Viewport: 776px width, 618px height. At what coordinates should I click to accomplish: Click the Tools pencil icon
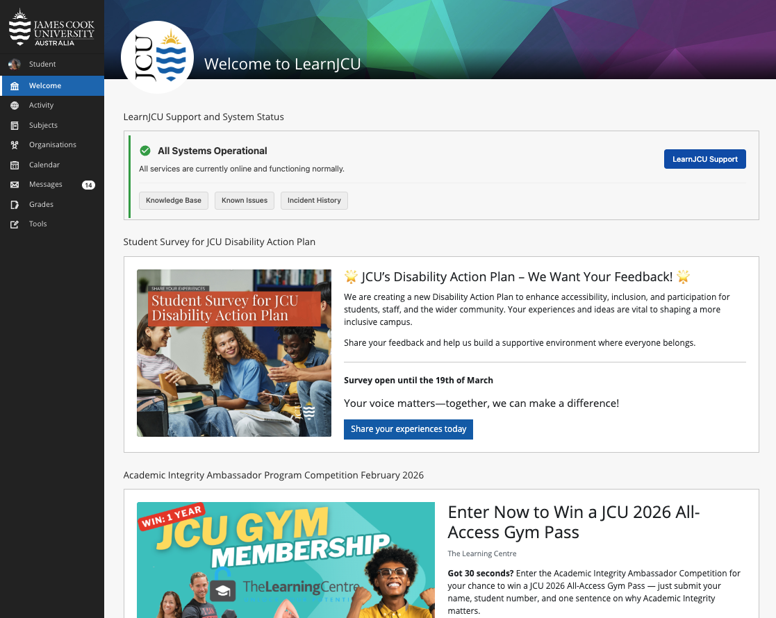pyautogui.click(x=15, y=224)
